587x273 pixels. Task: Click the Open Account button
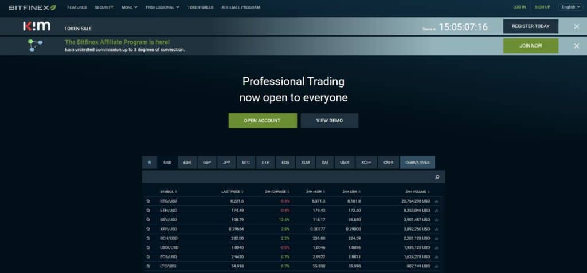263,121
